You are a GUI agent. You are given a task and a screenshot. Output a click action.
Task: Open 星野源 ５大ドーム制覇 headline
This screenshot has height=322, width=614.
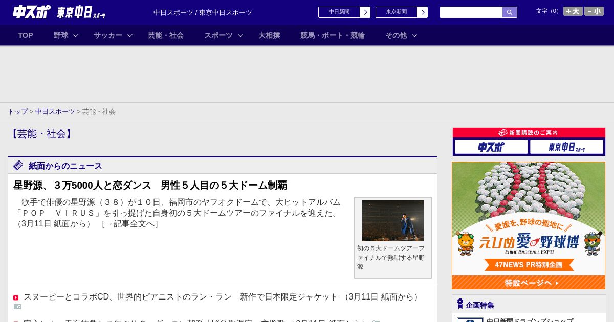(x=150, y=185)
